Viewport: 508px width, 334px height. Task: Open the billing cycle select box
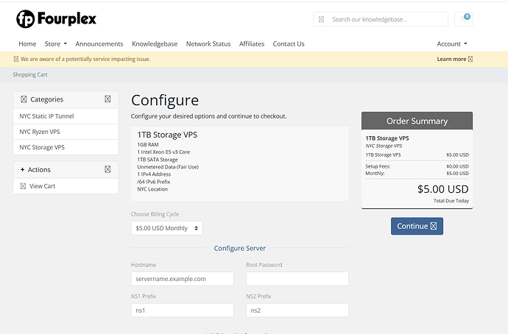[x=166, y=228]
